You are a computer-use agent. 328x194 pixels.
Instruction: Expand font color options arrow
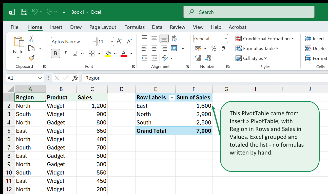[x=131, y=54]
